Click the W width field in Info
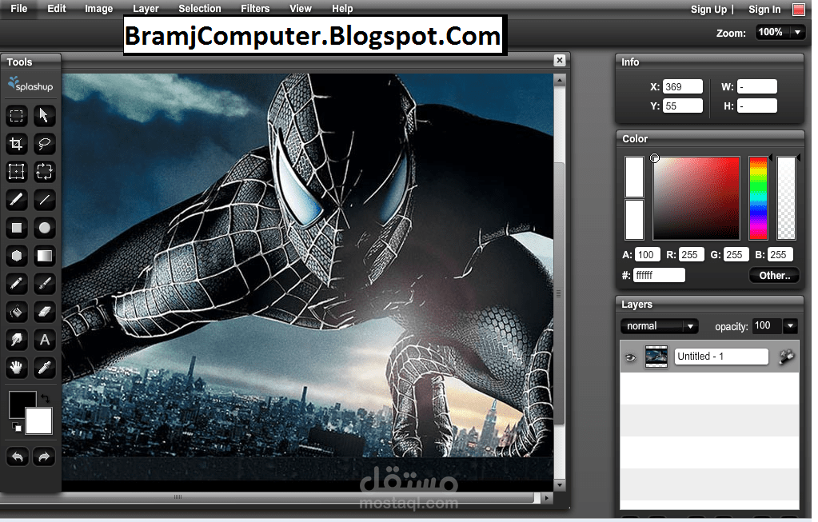The height and width of the screenshot is (522, 818). tap(757, 86)
